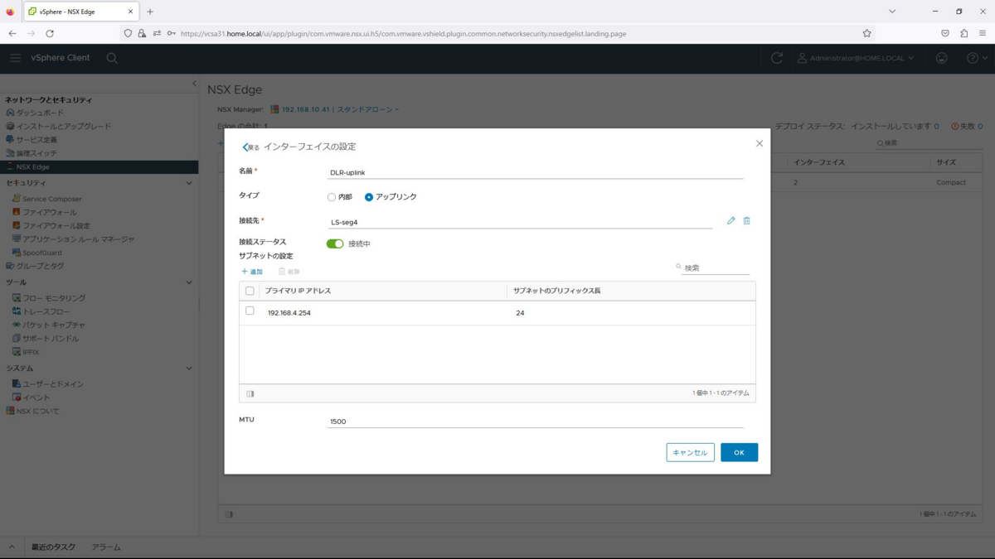Sort by サブネットのプリフィックス長 column header
The image size is (995, 559).
[557, 291]
